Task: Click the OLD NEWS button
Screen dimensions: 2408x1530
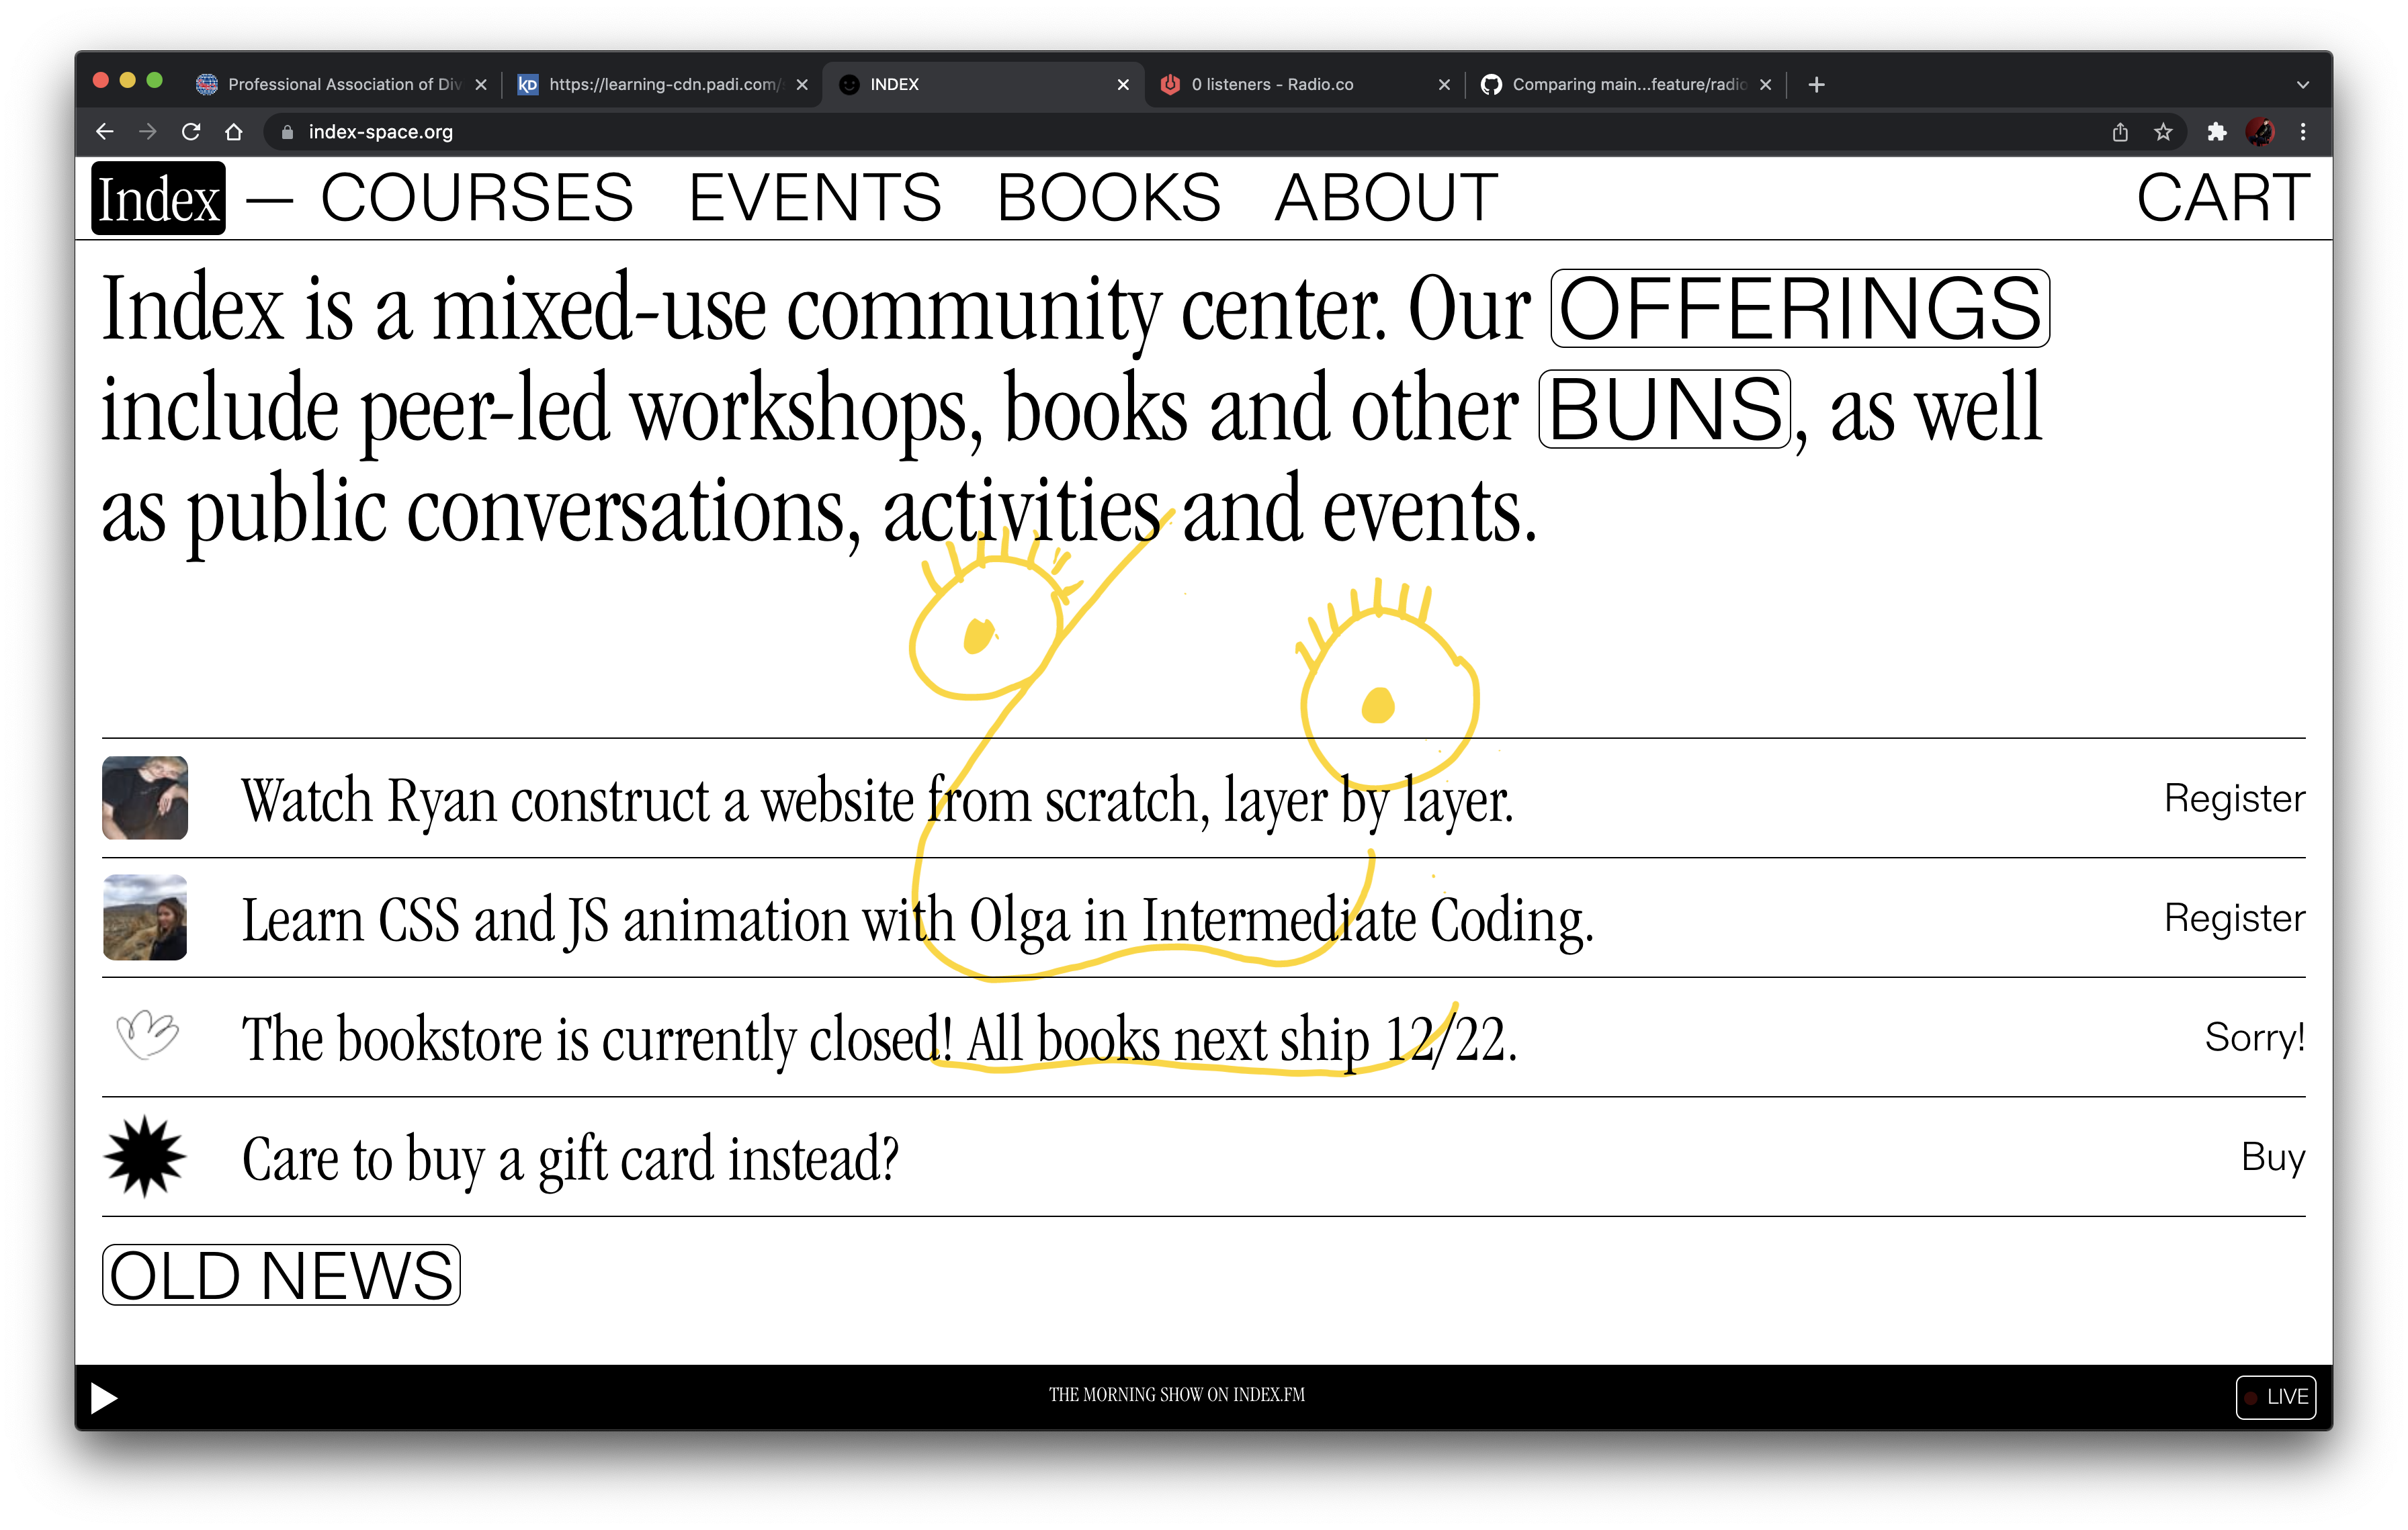Action: pos(281,1274)
